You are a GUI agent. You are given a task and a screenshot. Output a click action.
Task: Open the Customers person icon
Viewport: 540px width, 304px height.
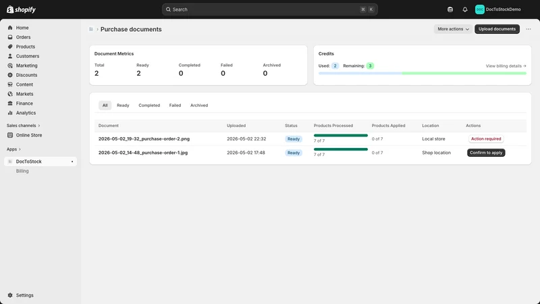point(10,56)
